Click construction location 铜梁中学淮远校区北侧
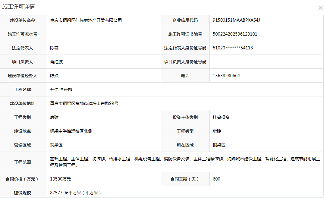This screenshot has width=324, height=198. point(71,131)
